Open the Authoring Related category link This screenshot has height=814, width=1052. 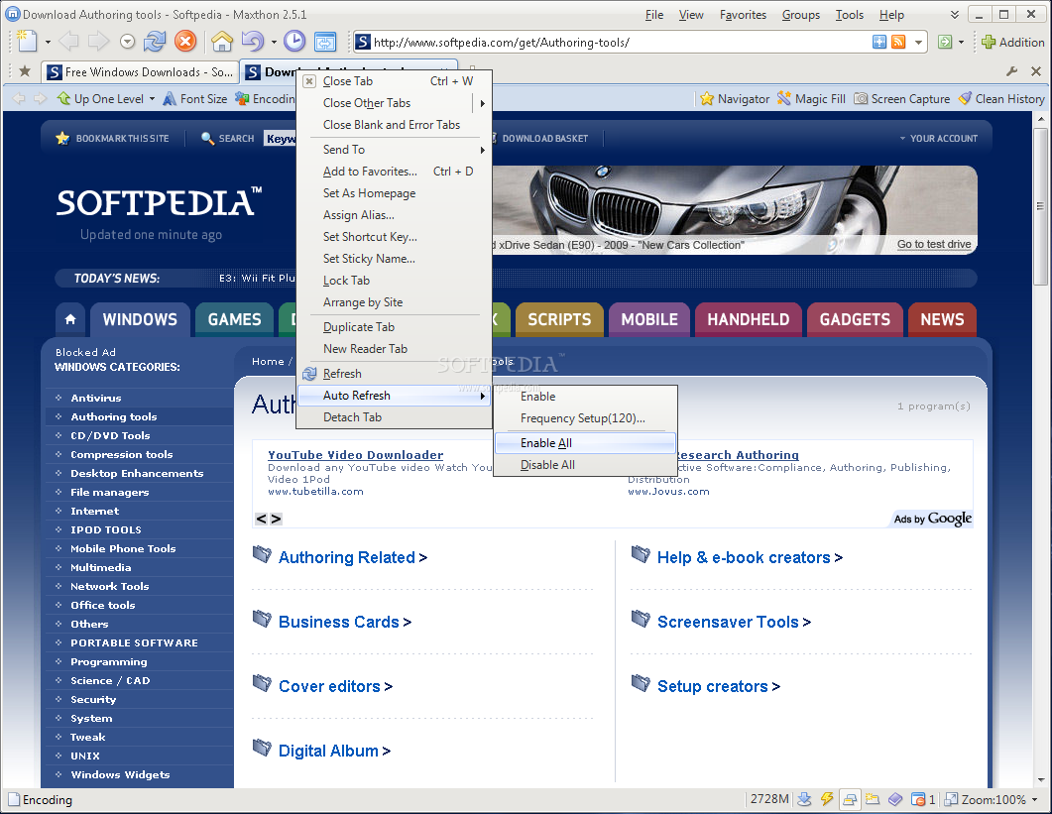352,557
